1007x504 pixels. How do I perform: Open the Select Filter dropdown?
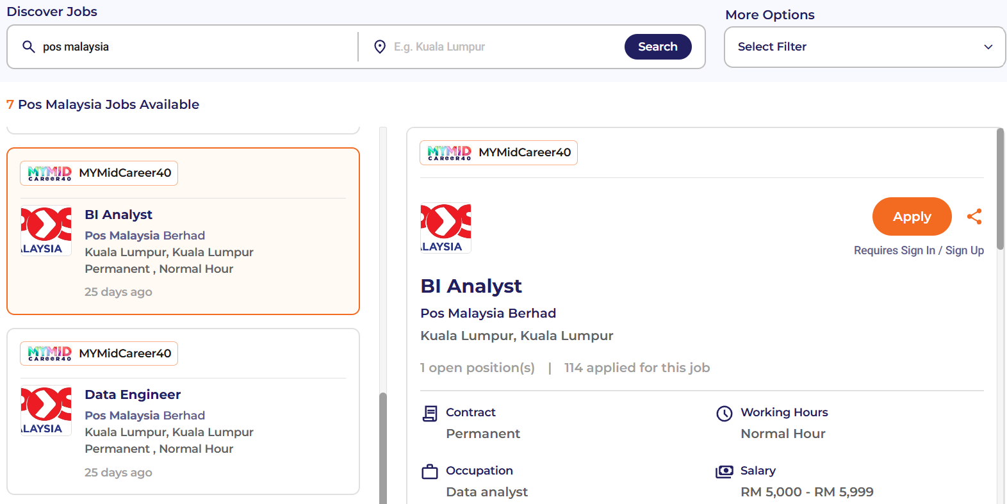865,47
